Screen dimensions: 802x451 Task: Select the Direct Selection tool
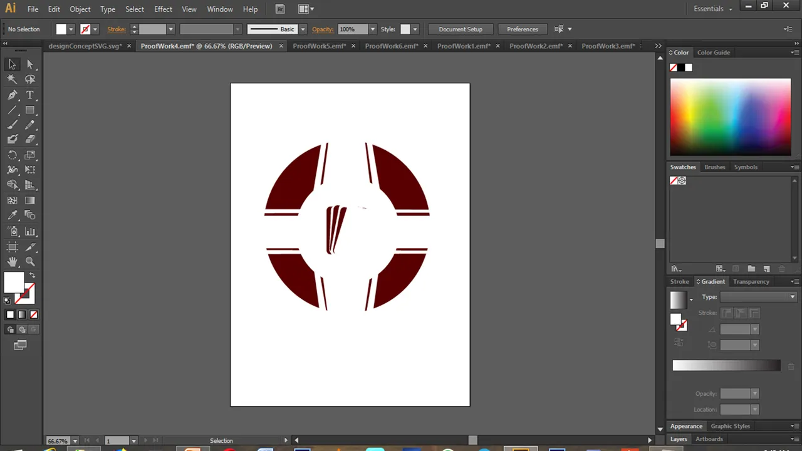click(x=29, y=65)
